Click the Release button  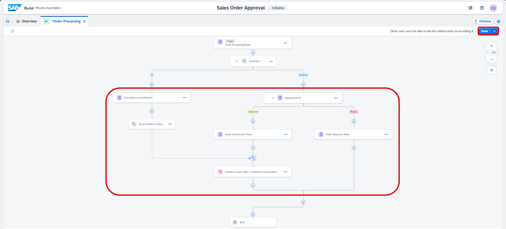482,21
